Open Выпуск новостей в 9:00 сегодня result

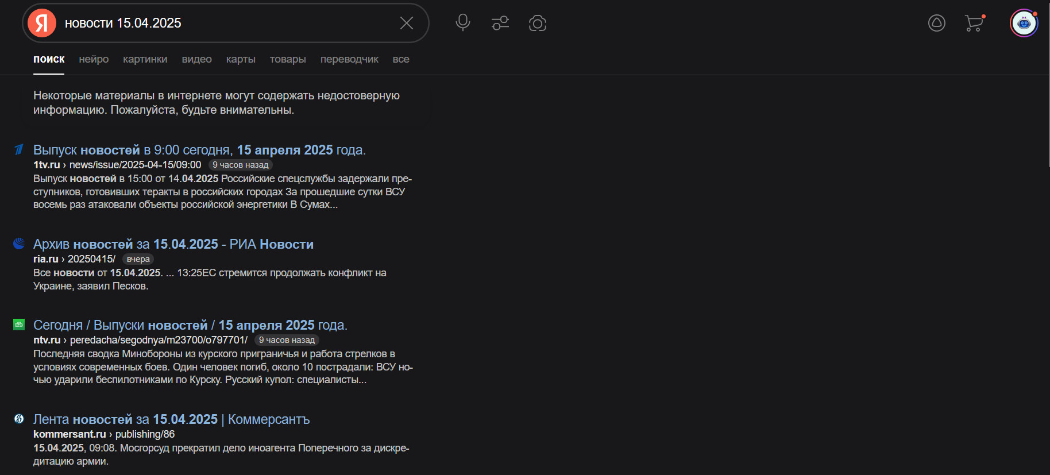coord(199,150)
